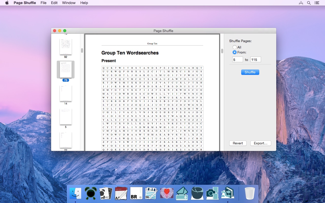Viewport: 325px width, 203px height.
Task: Click the Export... button
Action: tap(261, 143)
